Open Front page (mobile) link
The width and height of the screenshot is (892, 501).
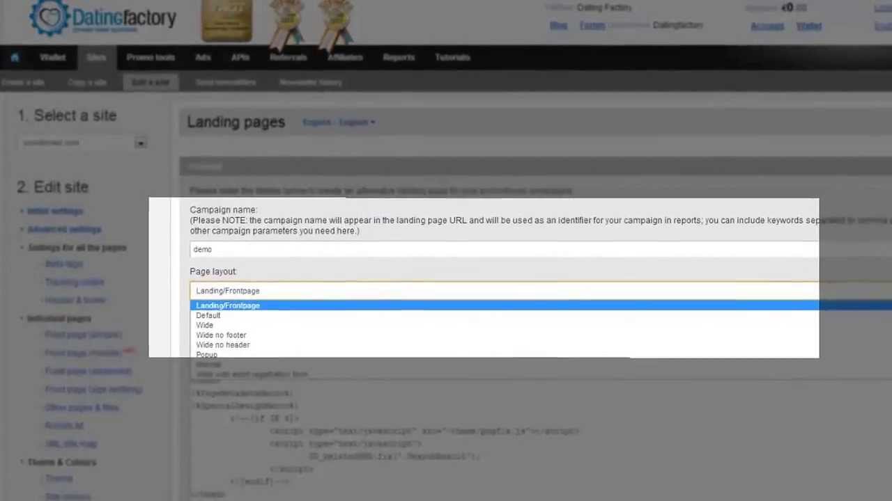click(82, 353)
